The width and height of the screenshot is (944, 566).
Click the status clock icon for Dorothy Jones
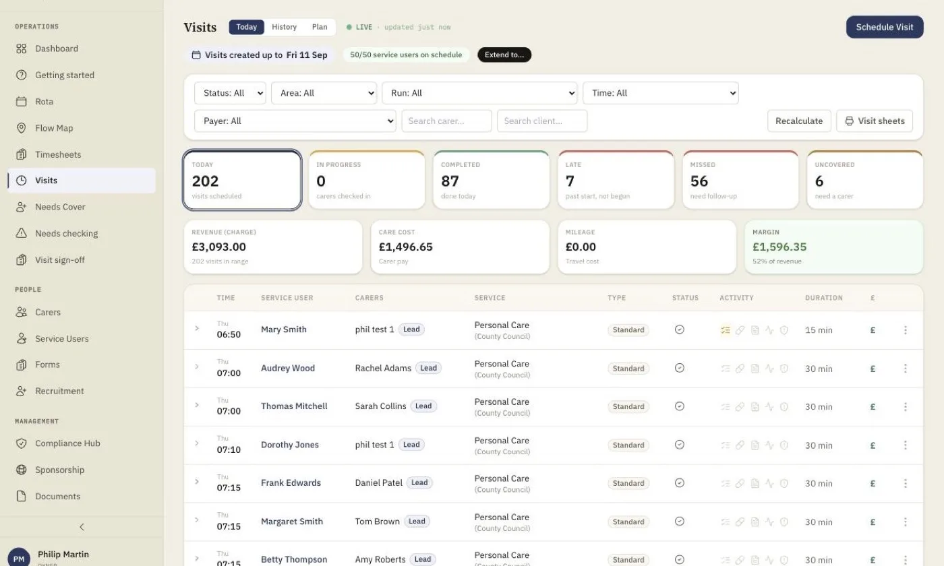coord(680,445)
